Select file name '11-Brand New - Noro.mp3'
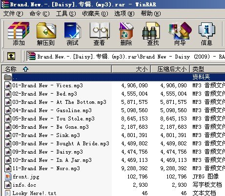 click(x=46, y=168)
